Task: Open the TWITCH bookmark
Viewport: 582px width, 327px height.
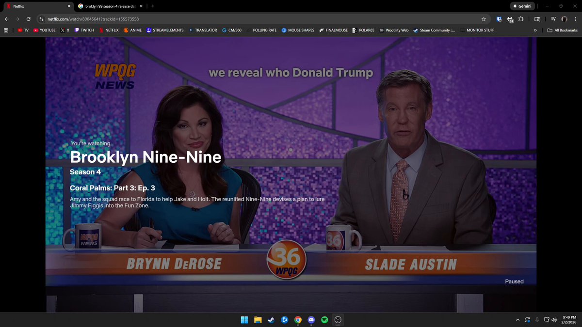Action: point(84,30)
